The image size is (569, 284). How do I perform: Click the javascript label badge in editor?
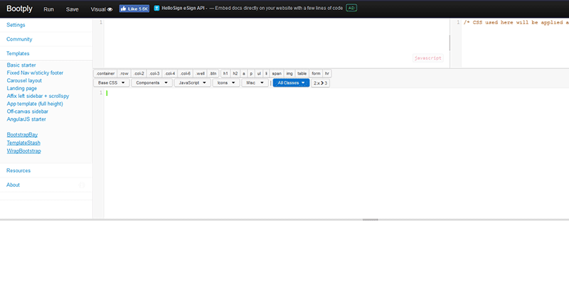pyautogui.click(x=428, y=58)
